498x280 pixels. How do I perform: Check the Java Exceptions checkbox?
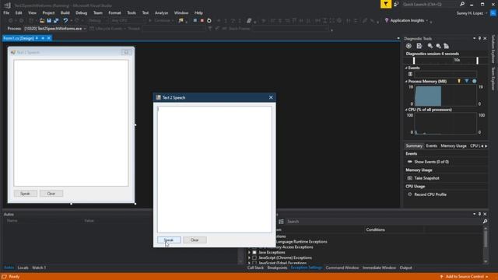(254, 252)
